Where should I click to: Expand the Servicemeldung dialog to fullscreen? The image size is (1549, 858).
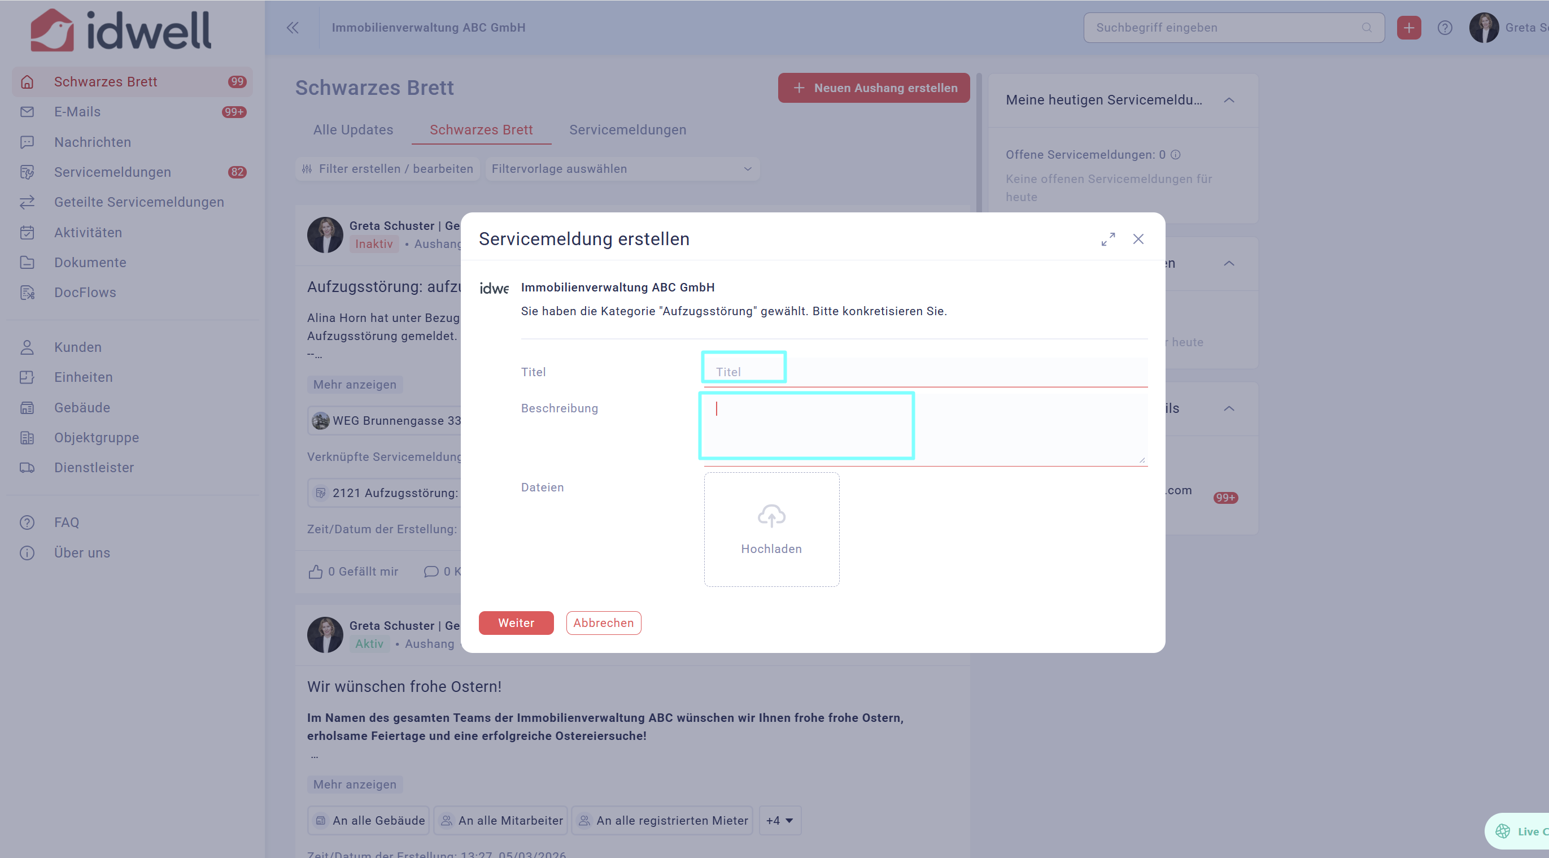coord(1107,239)
